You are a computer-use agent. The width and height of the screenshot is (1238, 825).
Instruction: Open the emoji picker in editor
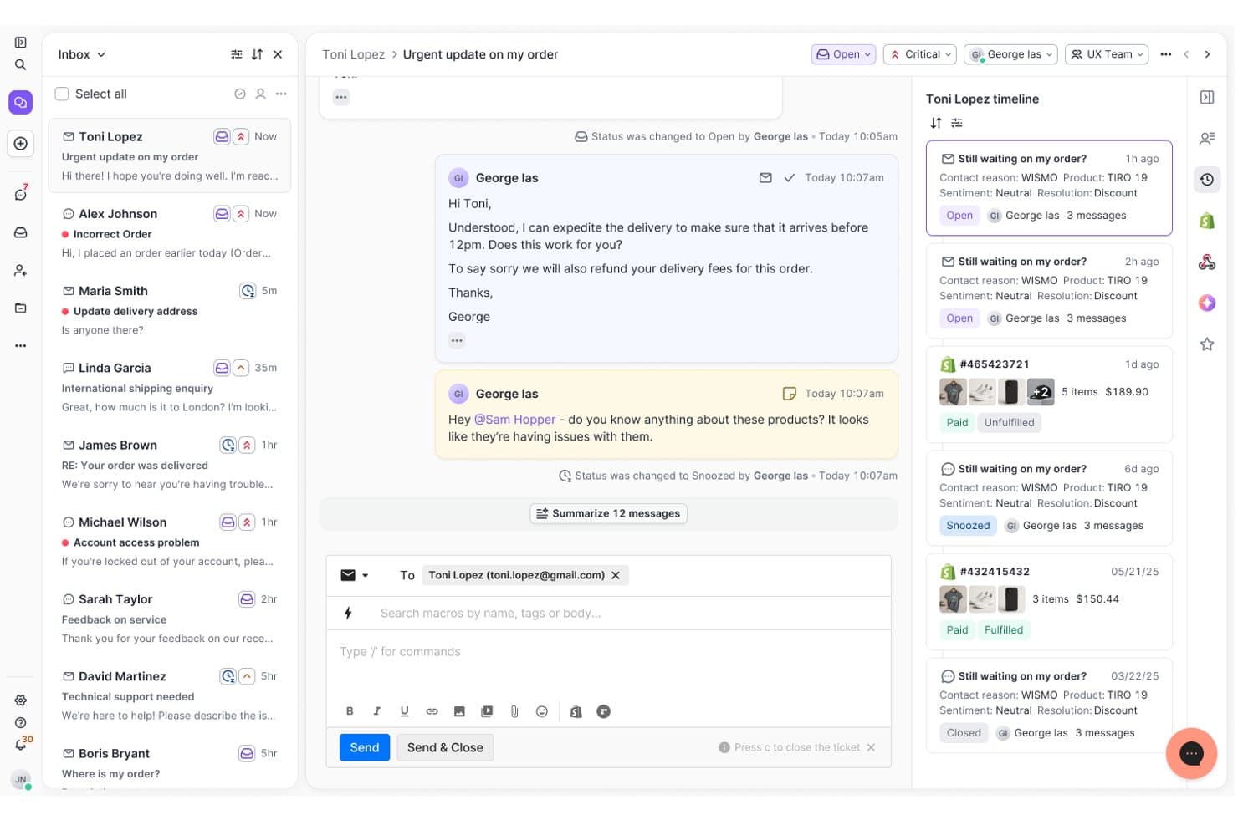pyautogui.click(x=542, y=711)
